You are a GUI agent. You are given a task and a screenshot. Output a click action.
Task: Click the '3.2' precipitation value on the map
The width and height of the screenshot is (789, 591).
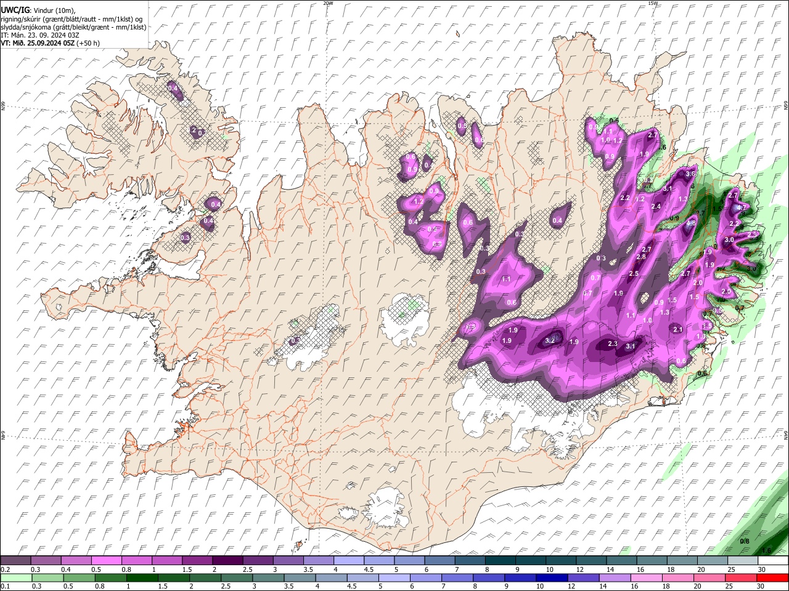pyautogui.click(x=550, y=340)
